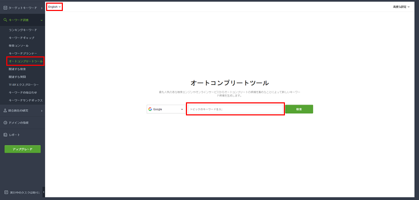Expand the 競合他社の研究 section chevron
Viewport: 419px width, 200px height.
pyautogui.click(x=42, y=111)
